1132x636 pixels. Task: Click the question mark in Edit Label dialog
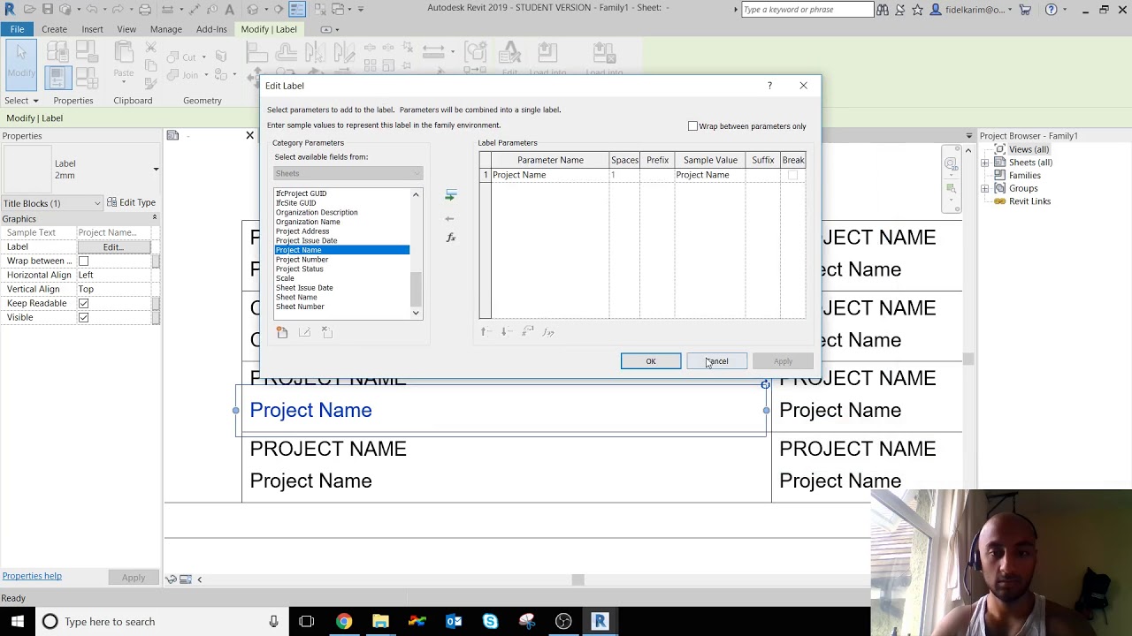(x=769, y=86)
